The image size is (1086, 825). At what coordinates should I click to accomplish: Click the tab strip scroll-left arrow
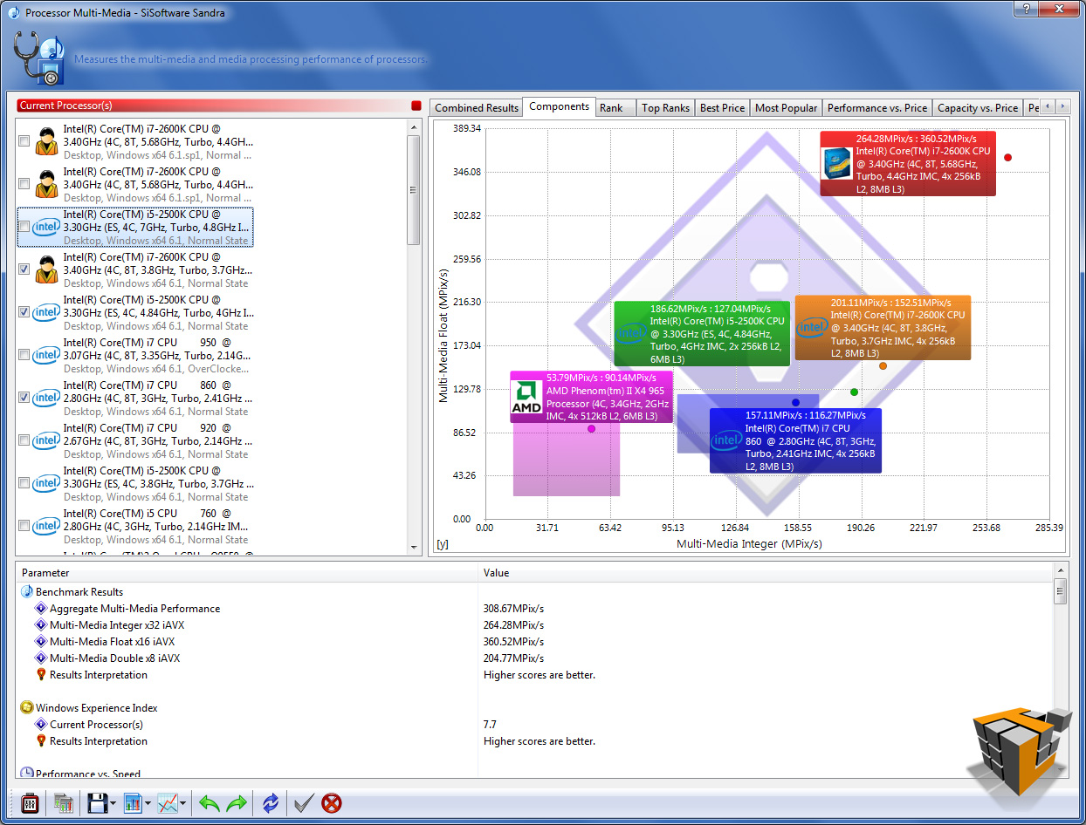1048,106
